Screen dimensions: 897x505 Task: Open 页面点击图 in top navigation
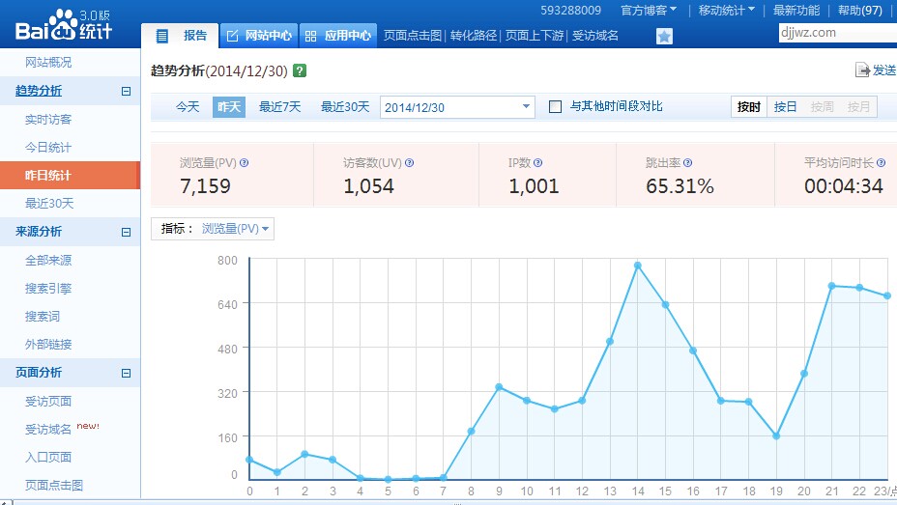click(x=413, y=36)
